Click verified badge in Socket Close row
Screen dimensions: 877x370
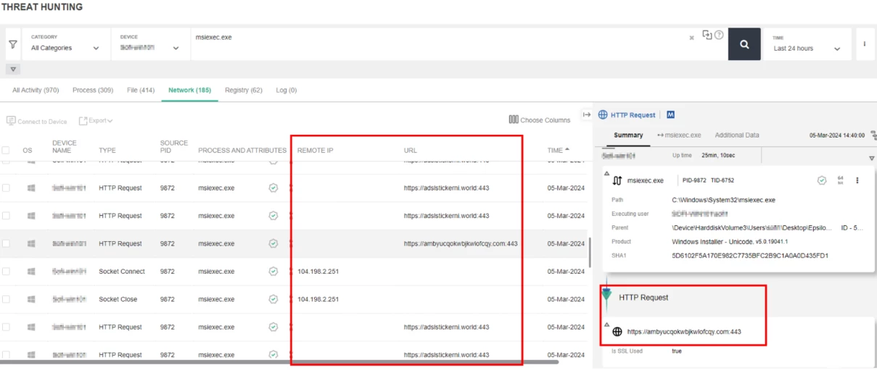tap(273, 299)
